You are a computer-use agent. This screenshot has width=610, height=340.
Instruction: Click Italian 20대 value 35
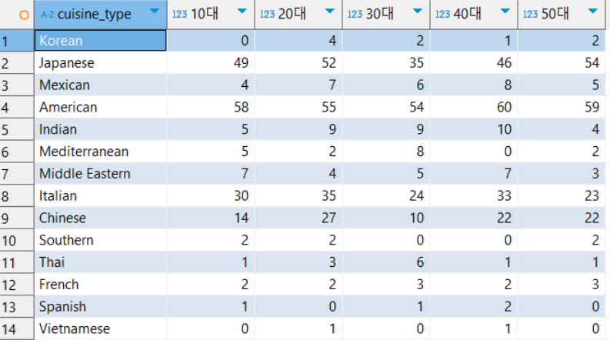298,195
